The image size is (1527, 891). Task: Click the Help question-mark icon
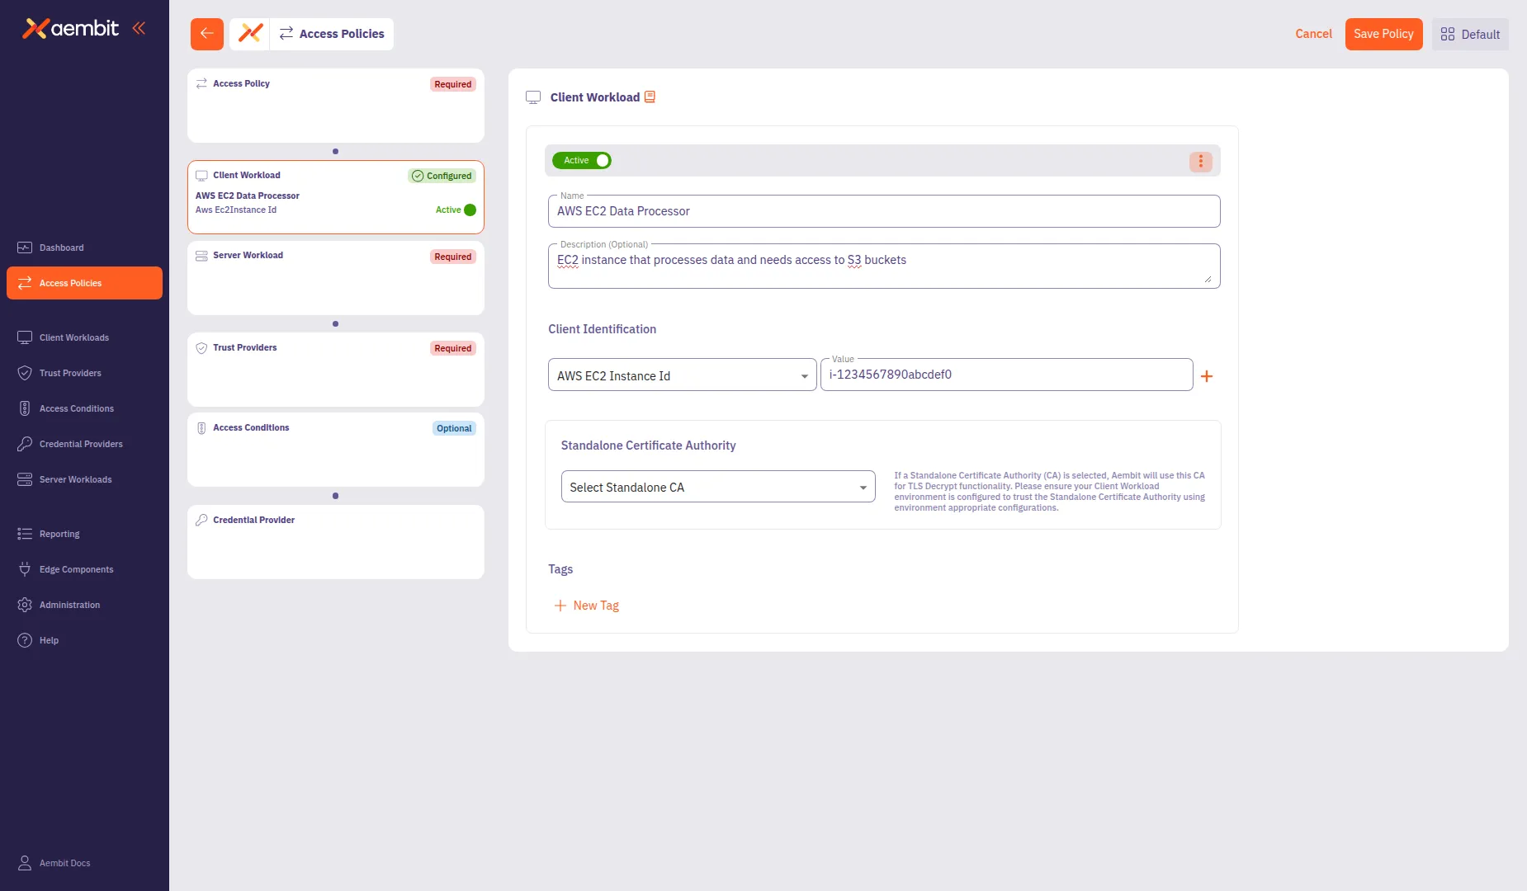click(x=24, y=640)
